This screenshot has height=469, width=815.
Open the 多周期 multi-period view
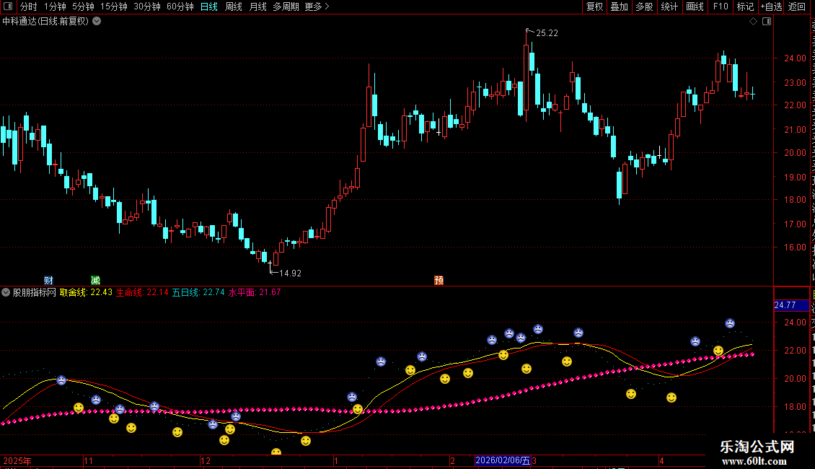coord(286,6)
